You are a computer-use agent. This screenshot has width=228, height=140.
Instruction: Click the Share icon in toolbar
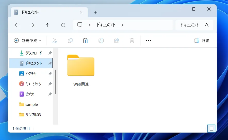point(117,41)
